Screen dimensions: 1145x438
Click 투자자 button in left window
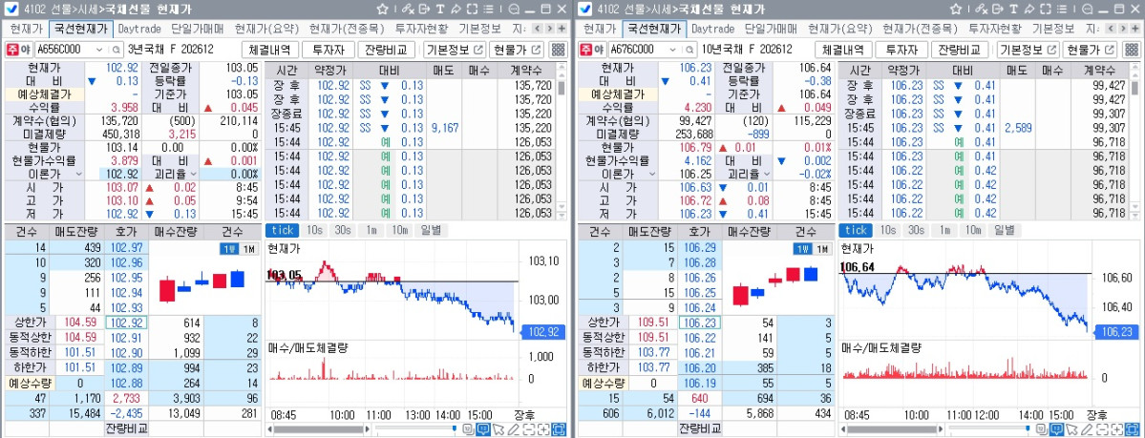click(328, 50)
